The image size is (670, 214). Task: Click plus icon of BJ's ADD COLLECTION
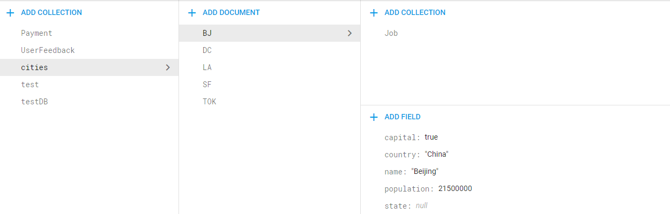[x=374, y=13]
